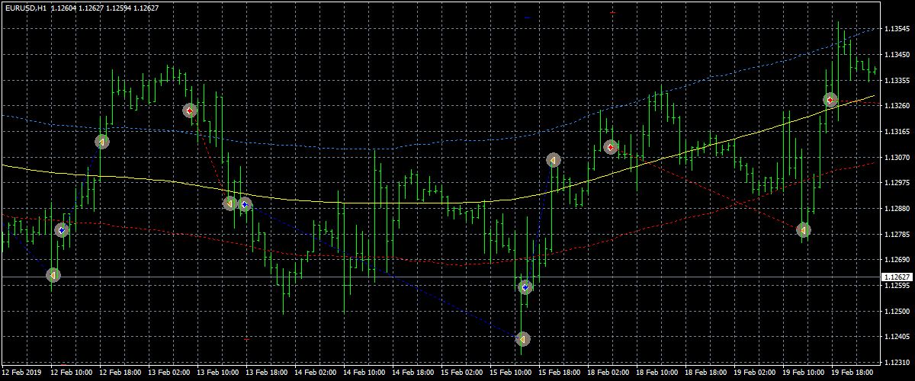Click the orange marker on yellow line near 13 Feb 10:00
The height and width of the screenshot is (381, 915).
[230, 203]
